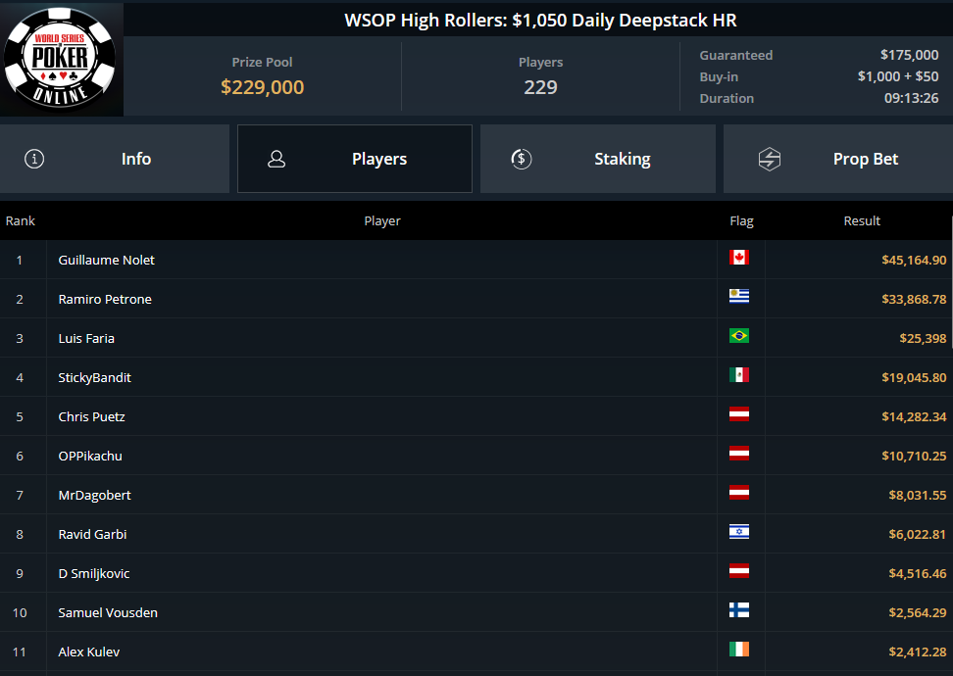Select player Ramiro Petrone
Viewport: 953px width, 676px height.
(x=105, y=300)
